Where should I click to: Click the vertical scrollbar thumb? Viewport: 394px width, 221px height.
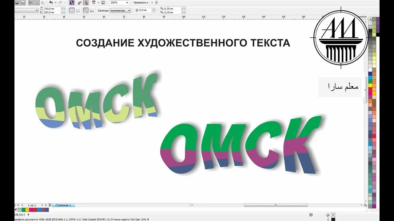(x=365, y=90)
